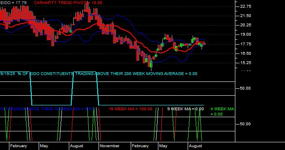Viewport: 285px width, 150px height.
Task: Select the 16.50 price axis value
Action: (246, 54)
